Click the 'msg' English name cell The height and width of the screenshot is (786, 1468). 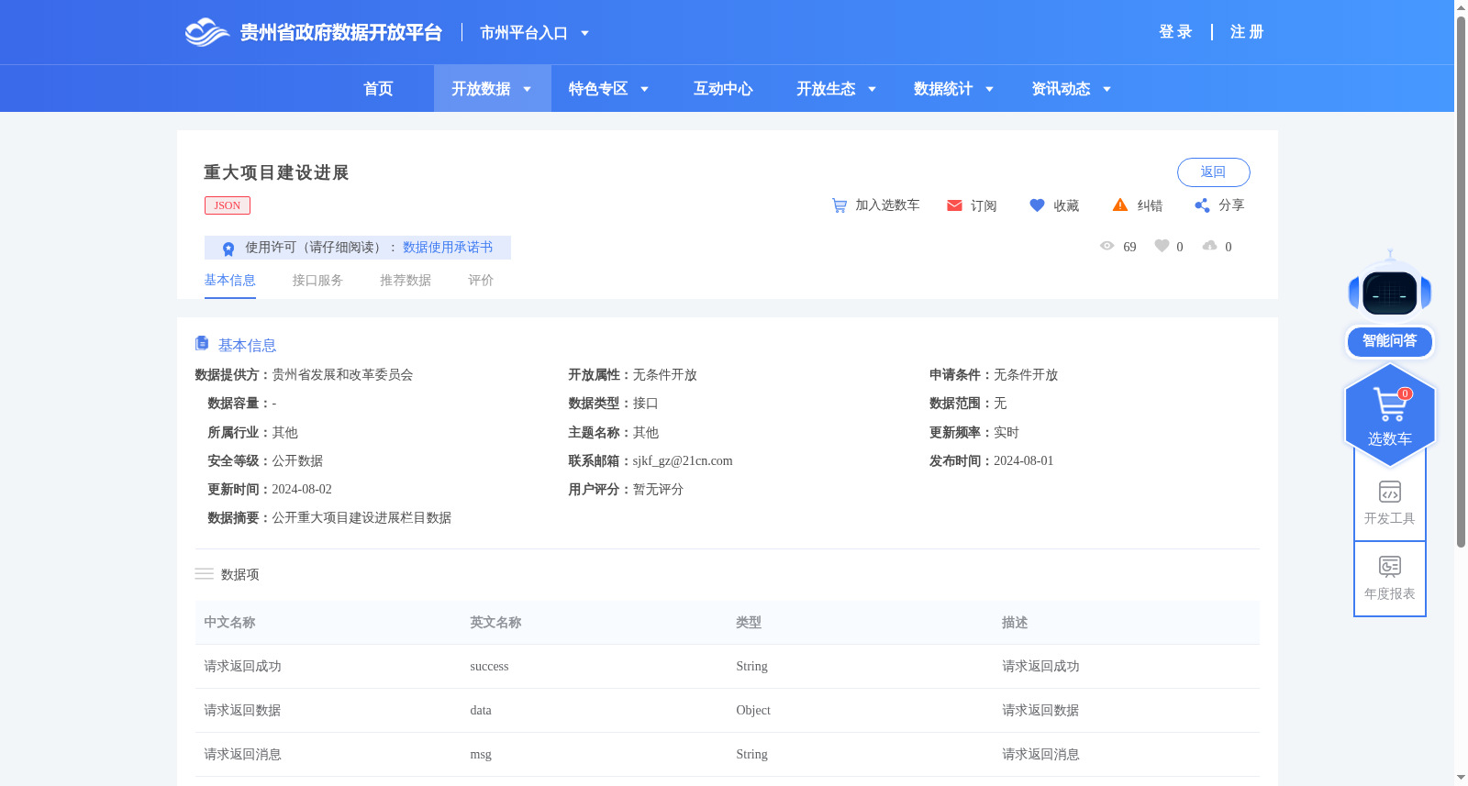click(481, 755)
